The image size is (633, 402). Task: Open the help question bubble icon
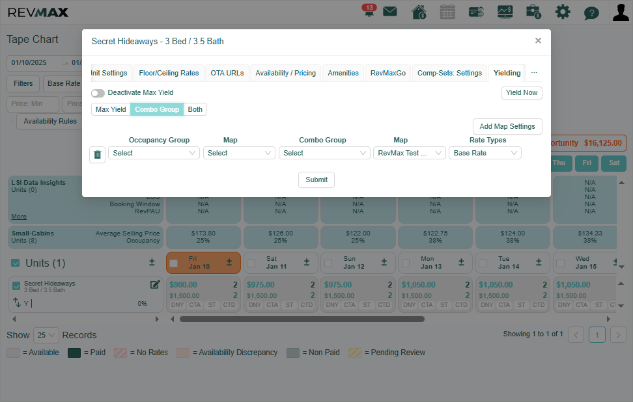click(x=591, y=13)
